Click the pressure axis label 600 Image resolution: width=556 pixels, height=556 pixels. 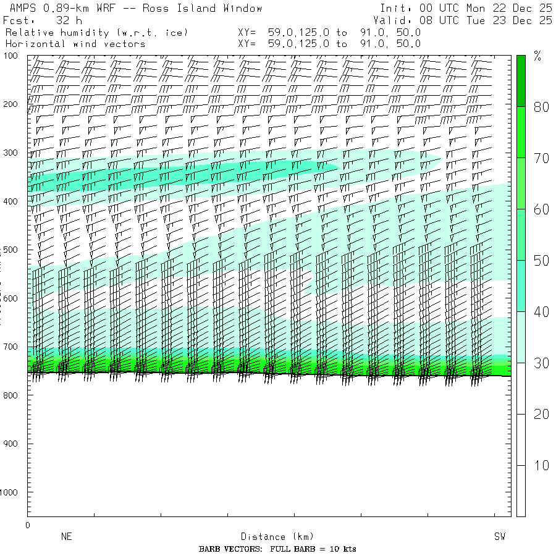click(11, 298)
